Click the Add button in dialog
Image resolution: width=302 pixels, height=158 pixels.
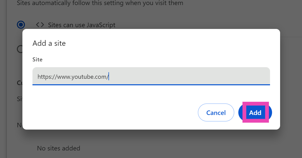tap(255, 113)
